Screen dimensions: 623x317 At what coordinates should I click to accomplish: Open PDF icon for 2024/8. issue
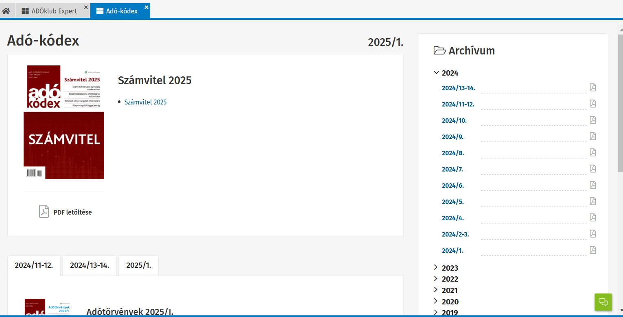click(593, 153)
